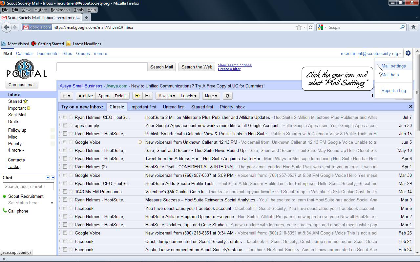This screenshot has width=420, height=262.
Task: Open the Tools menu
Action: point(79,10)
